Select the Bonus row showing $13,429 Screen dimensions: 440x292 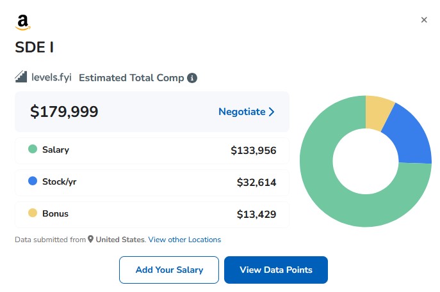(152, 214)
